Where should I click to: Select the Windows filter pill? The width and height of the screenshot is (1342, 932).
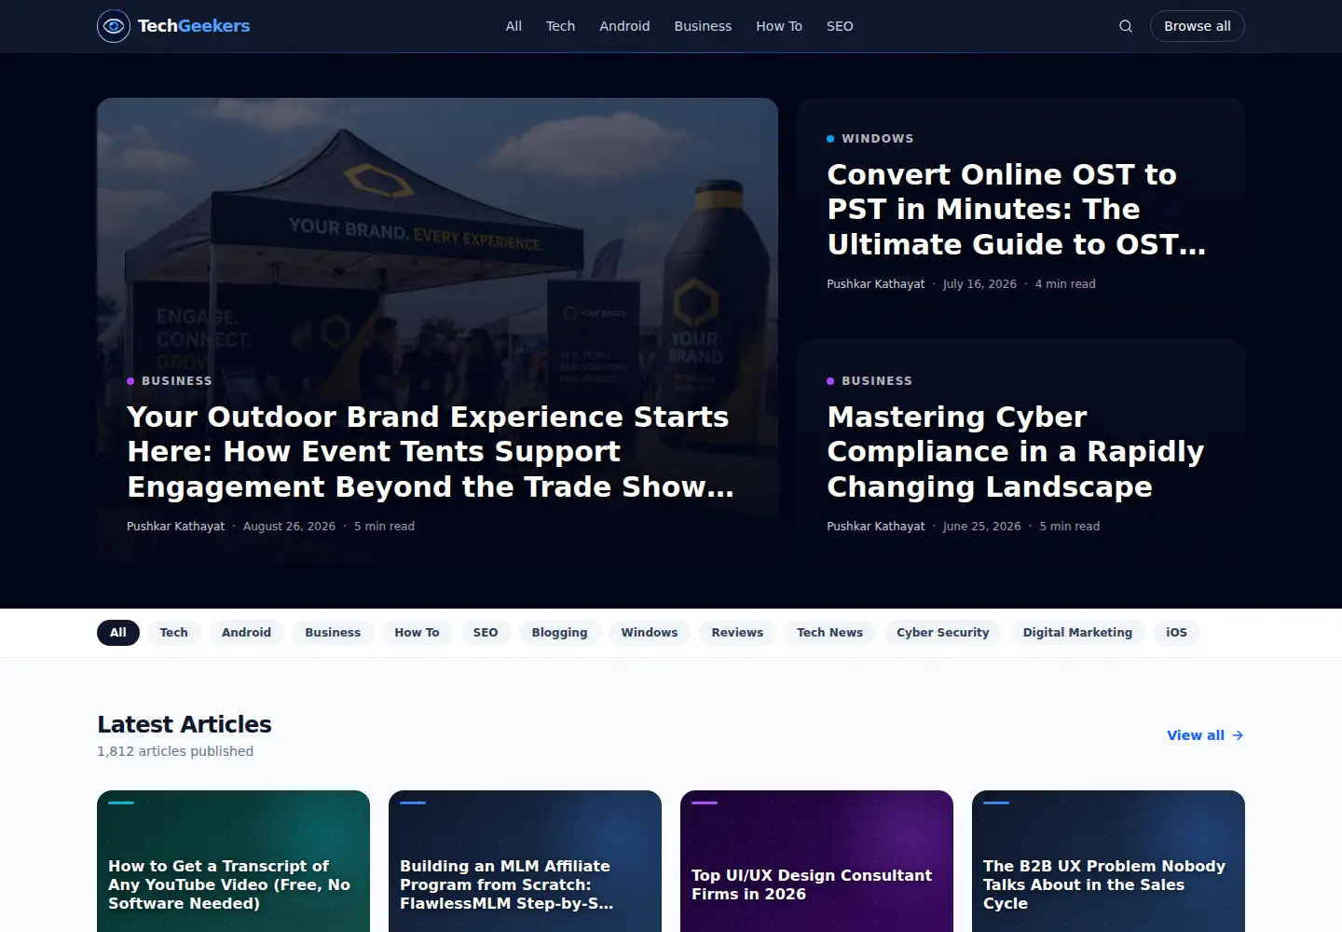[x=650, y=633]
